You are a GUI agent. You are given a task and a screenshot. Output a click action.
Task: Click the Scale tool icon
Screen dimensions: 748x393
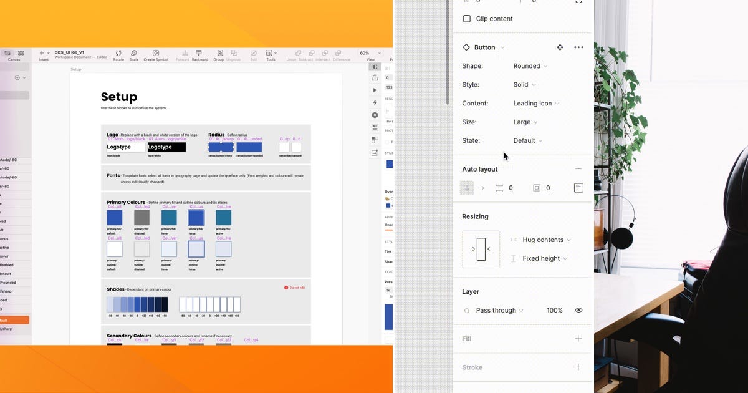(133, 54)
